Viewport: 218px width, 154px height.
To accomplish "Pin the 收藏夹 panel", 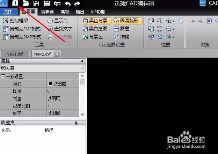I will [x=76, y=123].
